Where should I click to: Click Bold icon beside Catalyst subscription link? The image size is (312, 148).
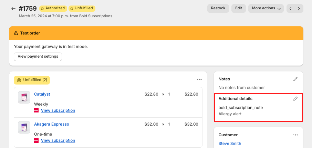[x=37, y=110]
